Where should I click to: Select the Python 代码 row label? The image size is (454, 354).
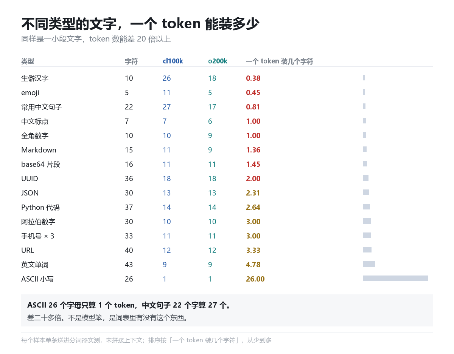pos(40,208)
